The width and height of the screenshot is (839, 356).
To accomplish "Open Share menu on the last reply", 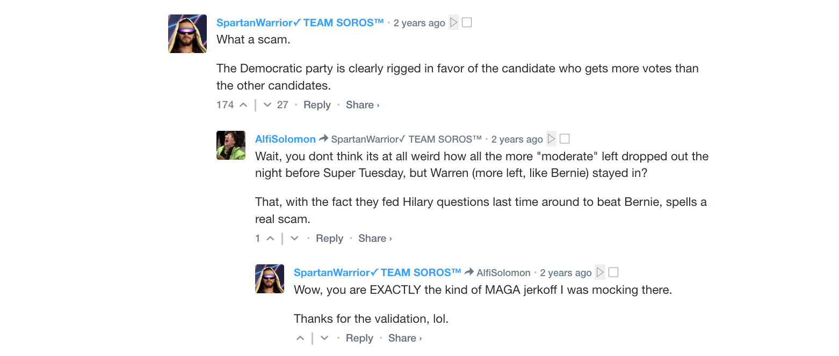I will pyautogui.click(x=405, y=338).
